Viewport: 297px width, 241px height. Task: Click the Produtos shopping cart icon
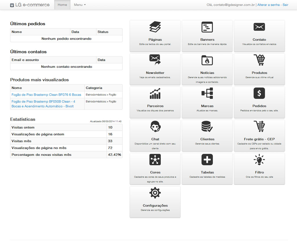(x=259, y=60)
